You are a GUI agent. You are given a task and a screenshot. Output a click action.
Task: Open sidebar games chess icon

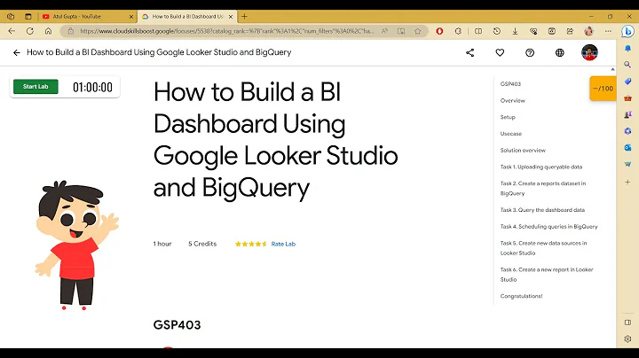(x=627, y=114)
